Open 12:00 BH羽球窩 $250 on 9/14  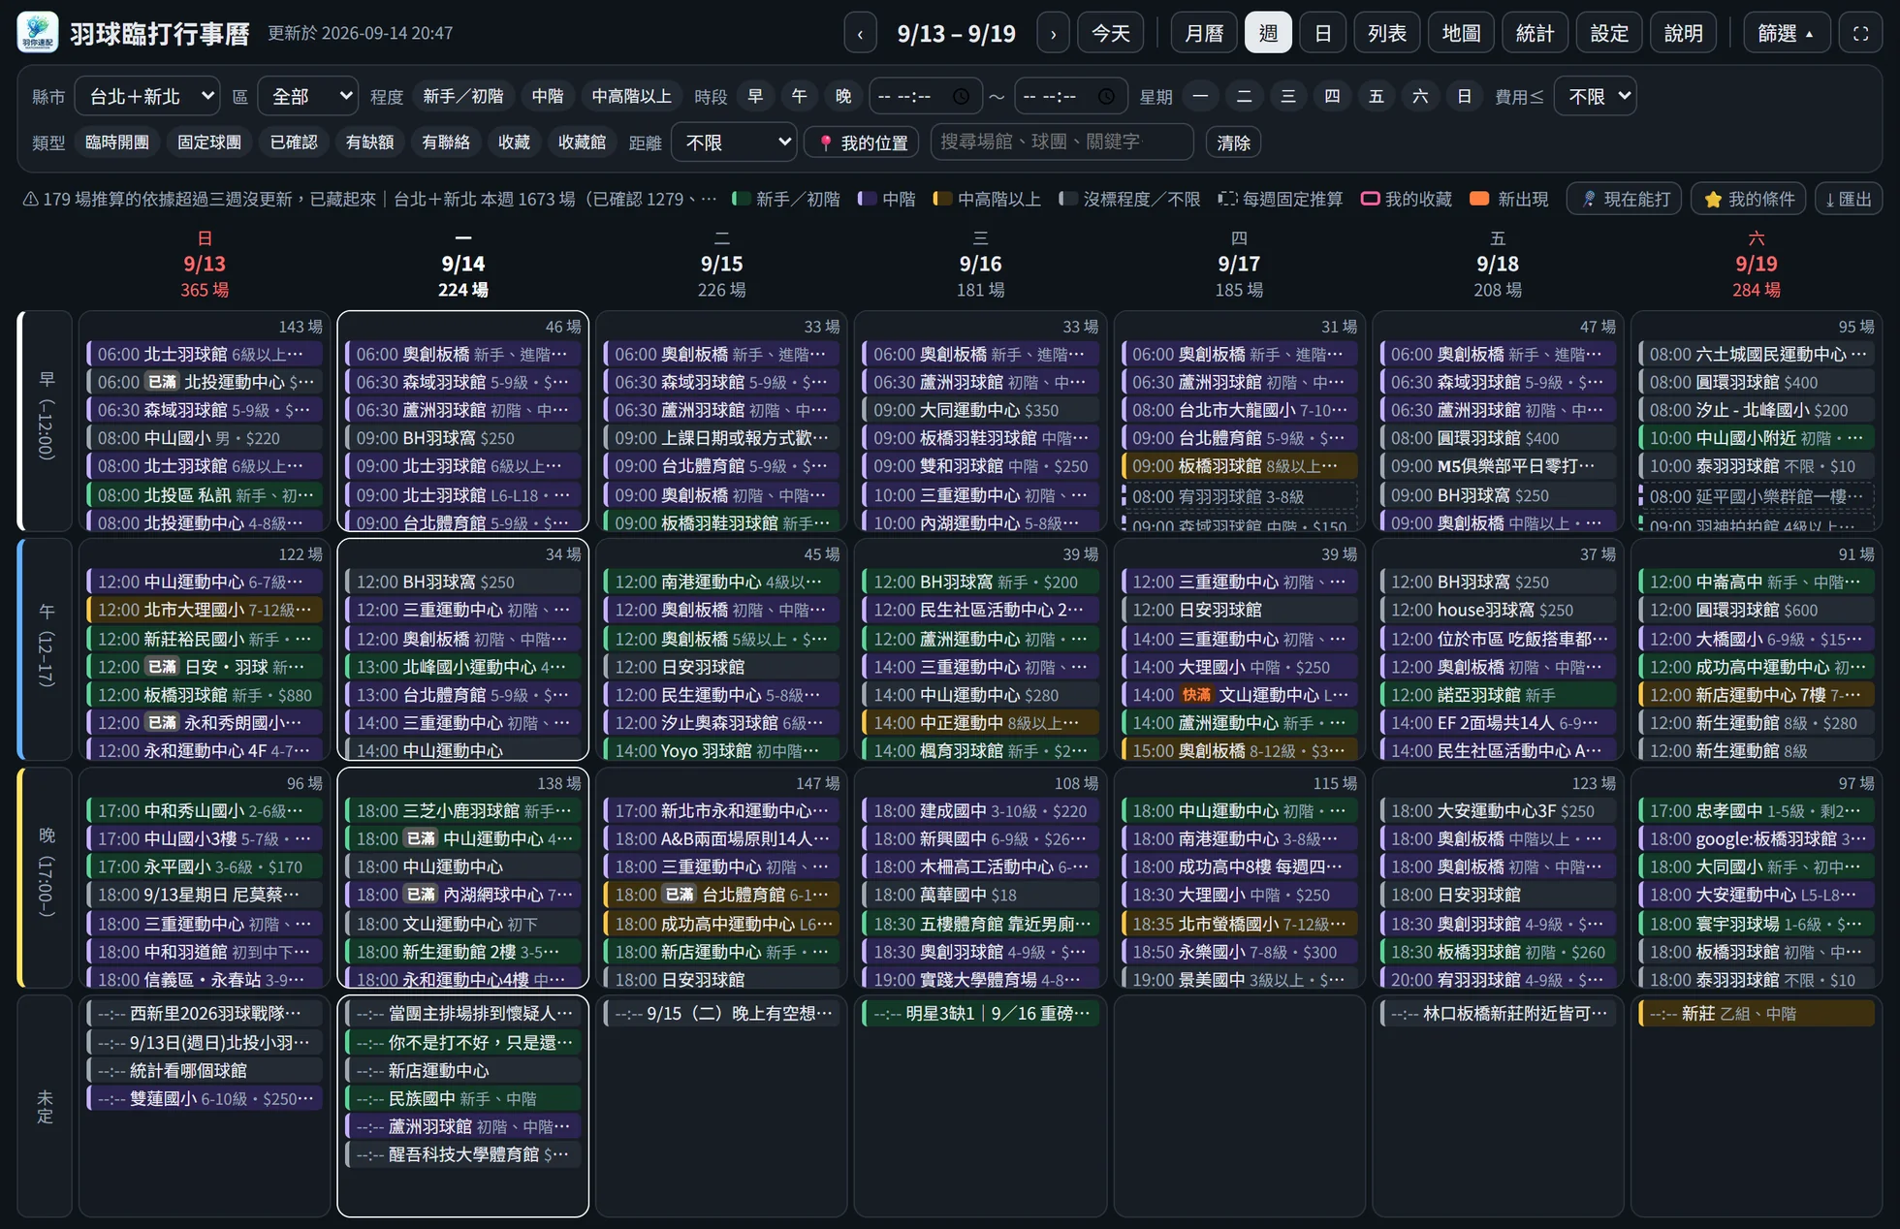click(463, 582)
